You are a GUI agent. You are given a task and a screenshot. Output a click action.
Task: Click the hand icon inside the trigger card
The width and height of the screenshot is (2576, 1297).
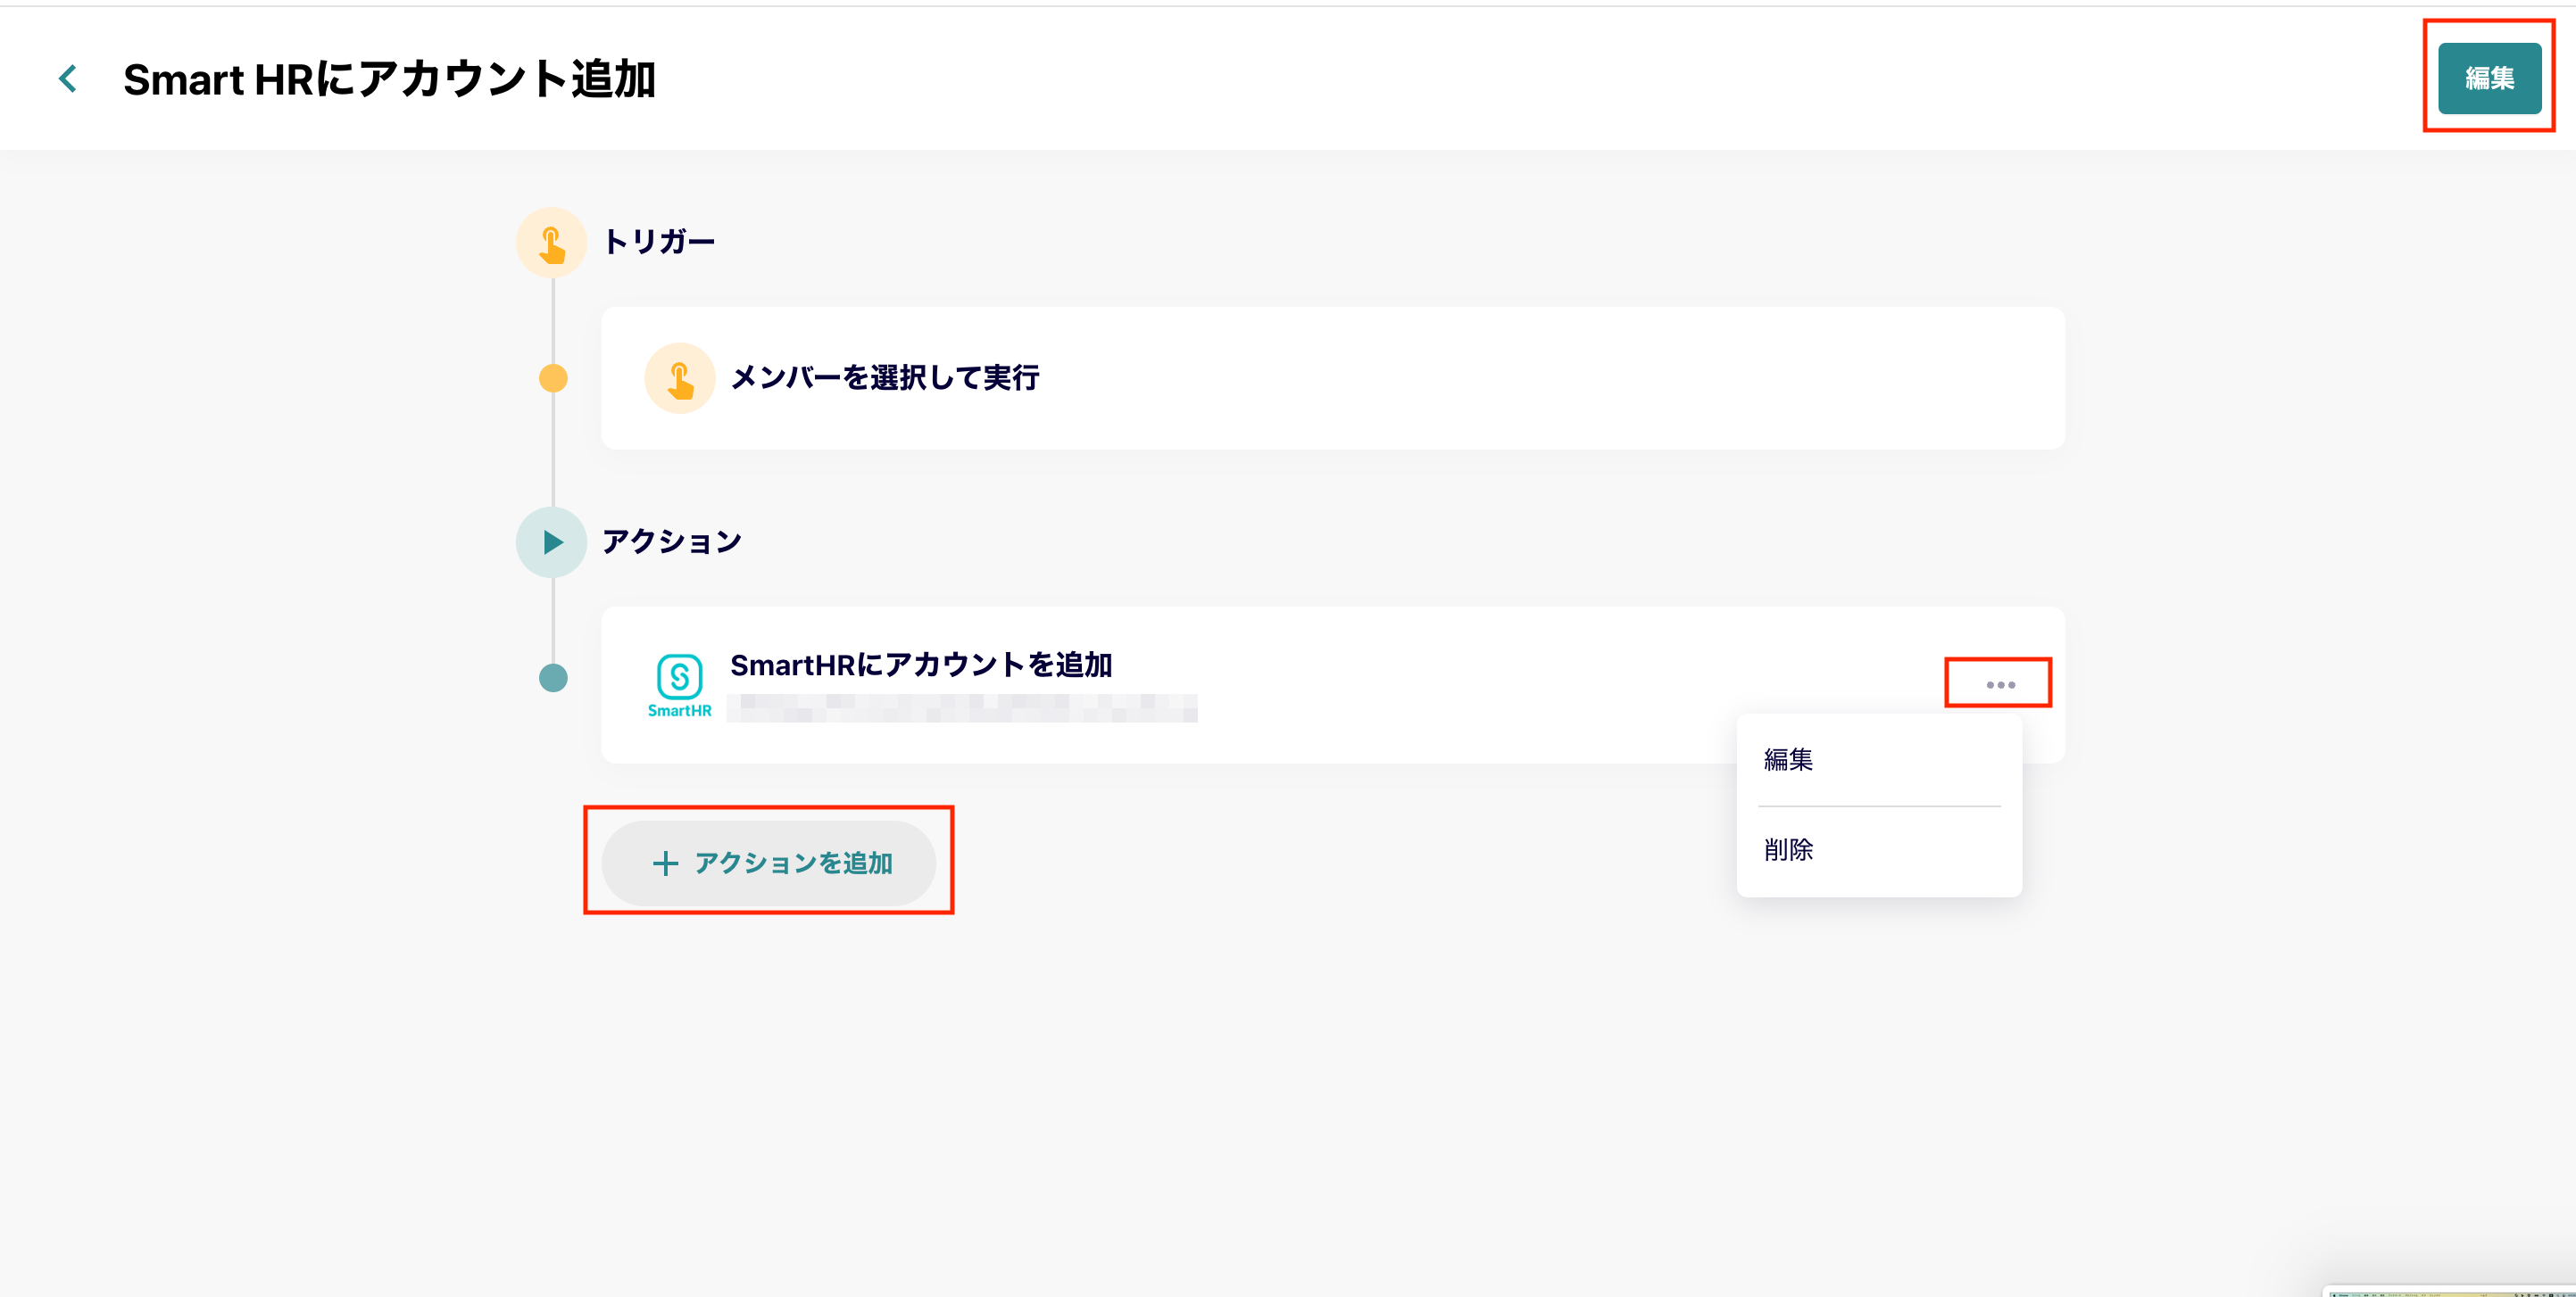[x=679, y=379]
